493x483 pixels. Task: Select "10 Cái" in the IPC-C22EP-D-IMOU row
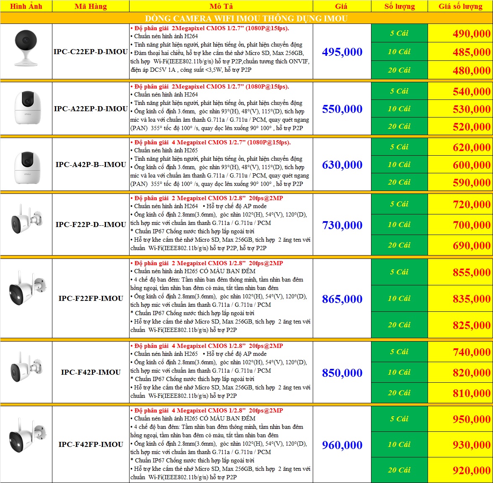(x=399, y=51)
